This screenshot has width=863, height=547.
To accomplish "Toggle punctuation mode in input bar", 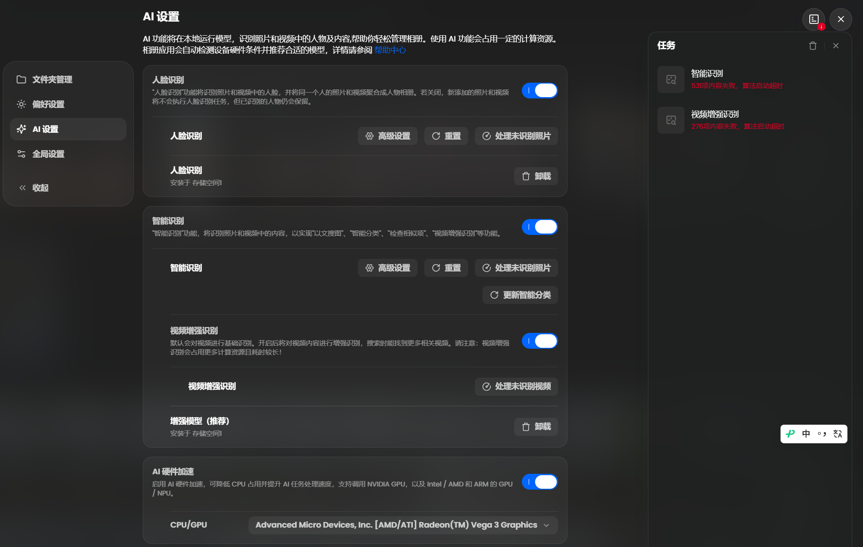I will pyautogui.click(x=822, y=434).
